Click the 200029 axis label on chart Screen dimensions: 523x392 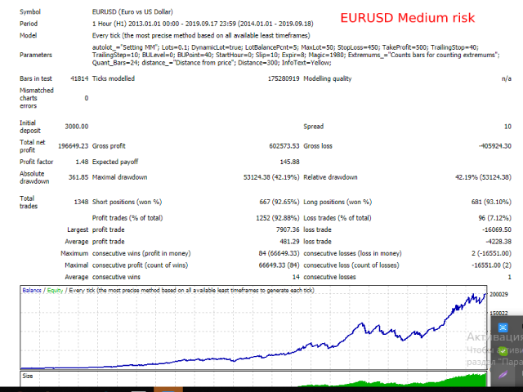[x=498, y=294]
